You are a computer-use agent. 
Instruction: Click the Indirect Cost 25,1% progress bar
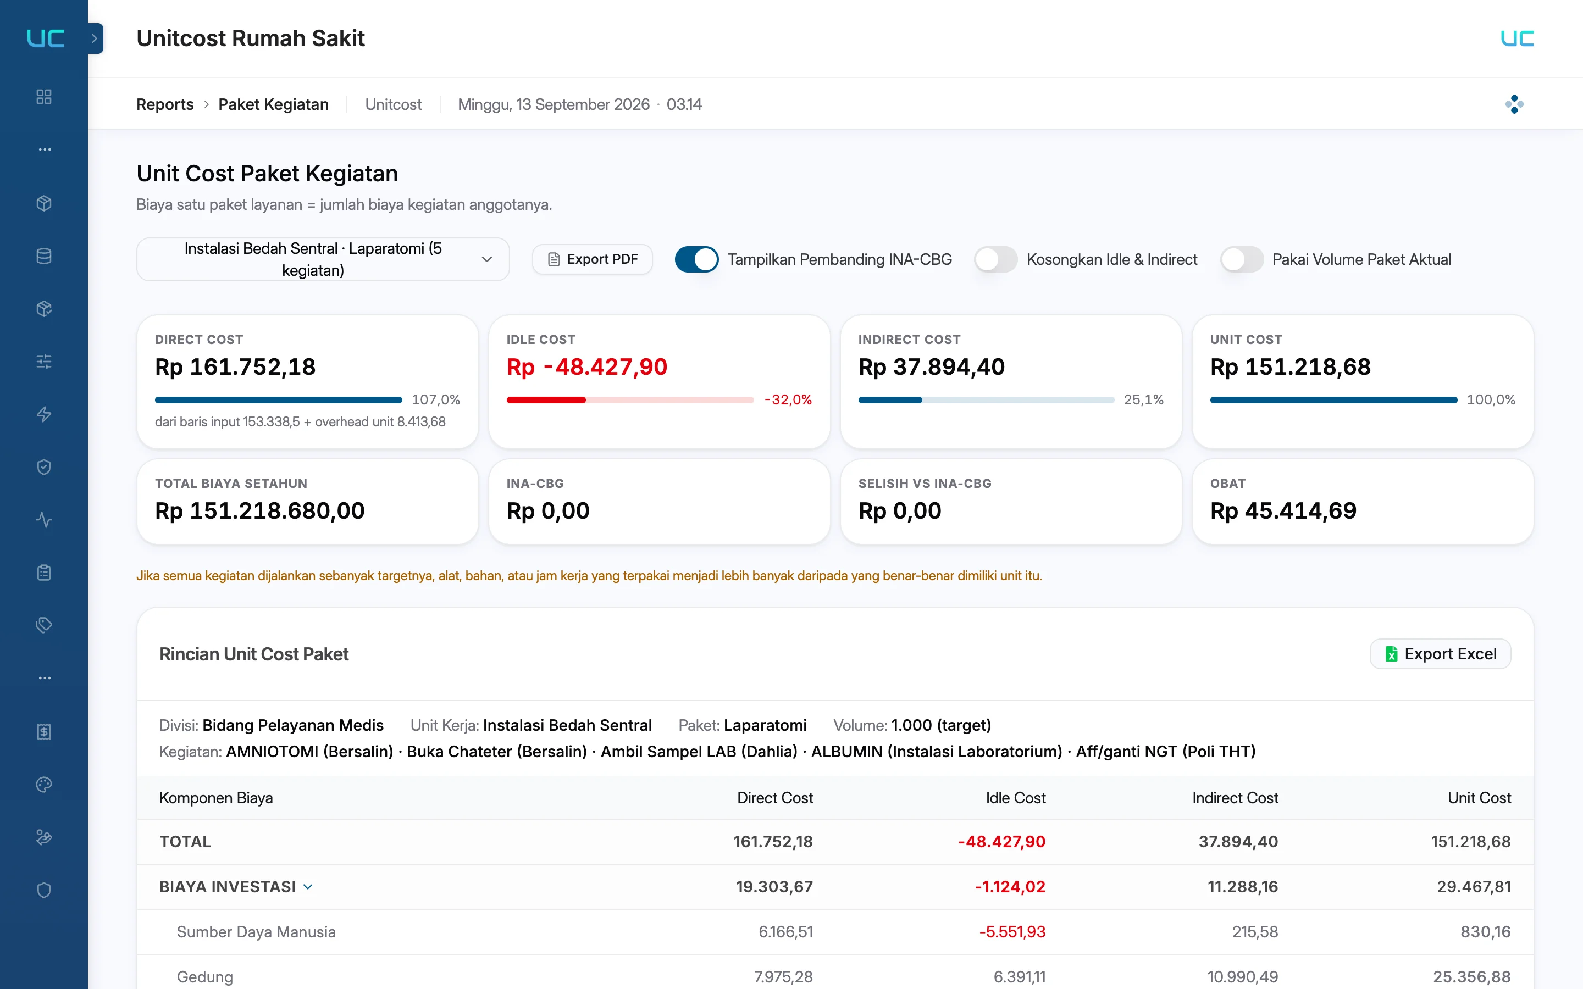tap(986, 399)
